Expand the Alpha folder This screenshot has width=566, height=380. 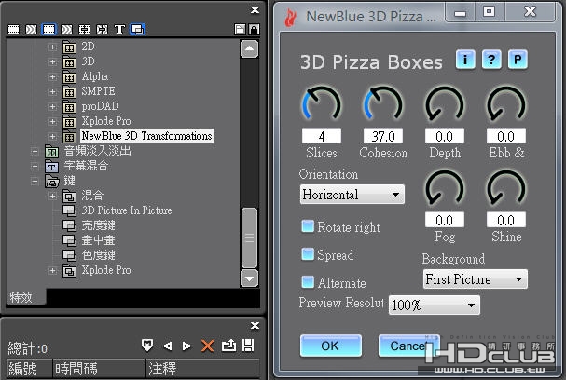click(x=52, y=76)
